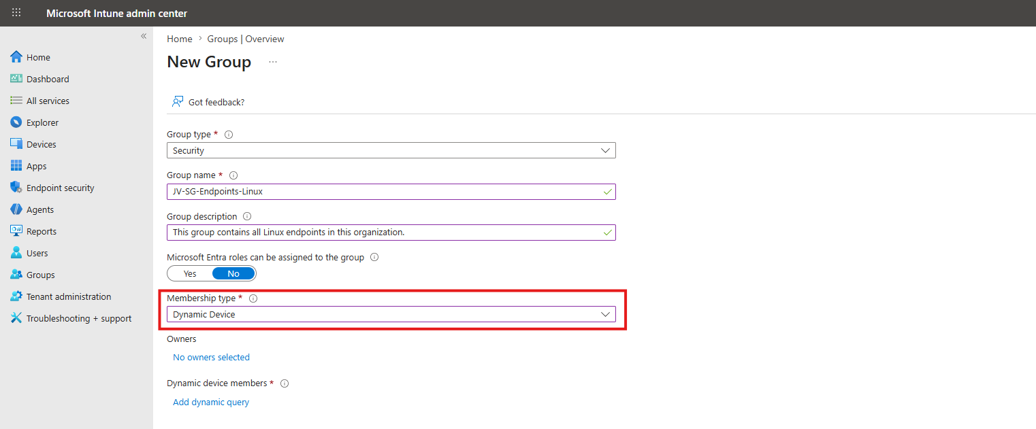Click the Explorer compass icon
1036x429 pixels.
click(x=16, y=122)
